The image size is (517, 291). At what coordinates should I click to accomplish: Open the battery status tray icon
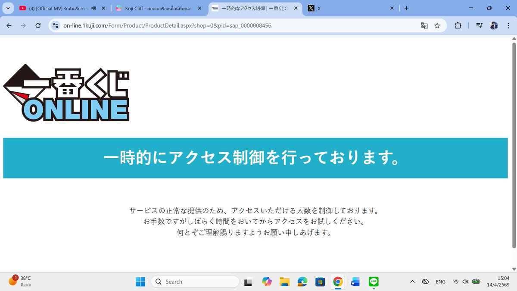(x=476, y=282)
